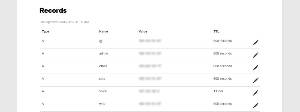Edit the email A record

point(256,68)
